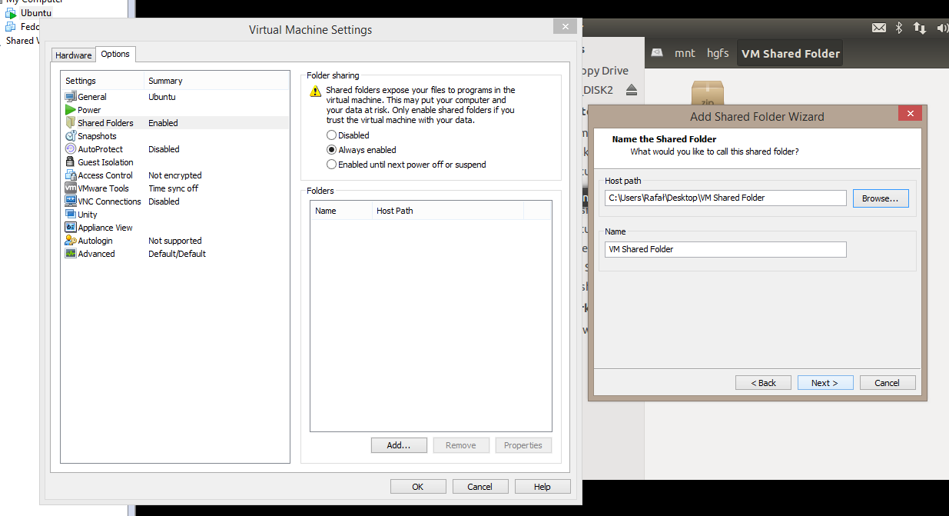The image size is (949, 516).
Task: Click the Help button
Action: point(543,487)
